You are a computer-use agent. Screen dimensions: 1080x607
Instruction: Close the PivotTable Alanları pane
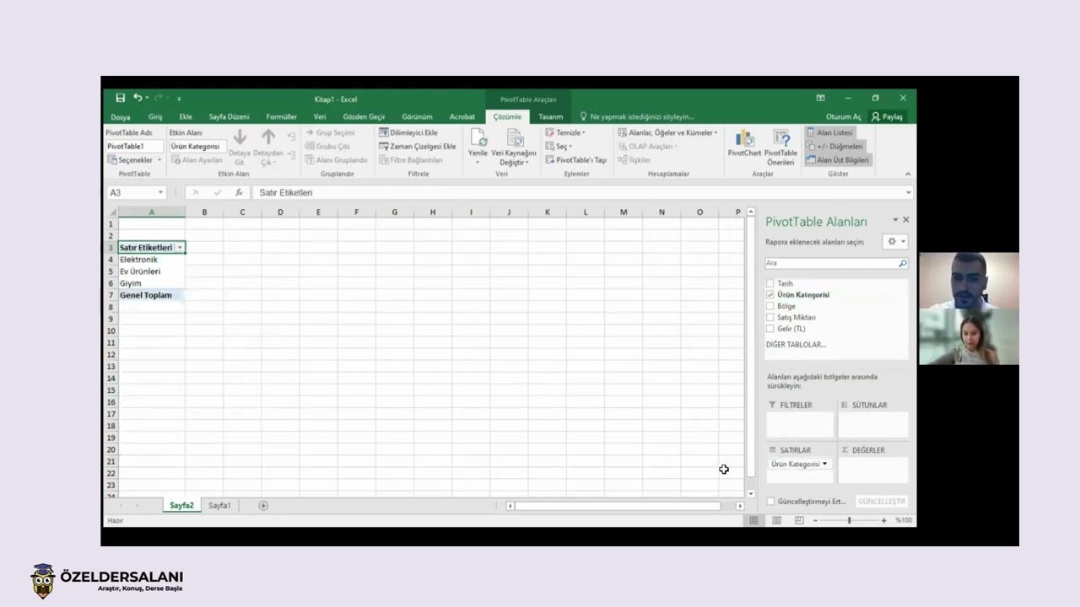[x=906, y=219]
